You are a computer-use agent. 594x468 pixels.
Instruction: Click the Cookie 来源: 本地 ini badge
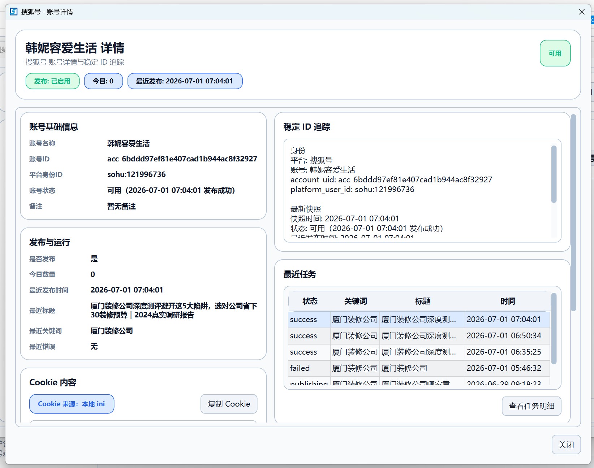[72, 404]
